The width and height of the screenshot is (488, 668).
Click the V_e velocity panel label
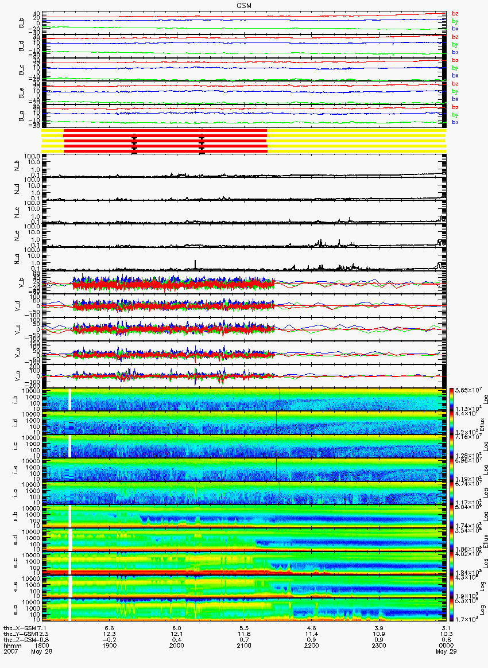(17, 354)
